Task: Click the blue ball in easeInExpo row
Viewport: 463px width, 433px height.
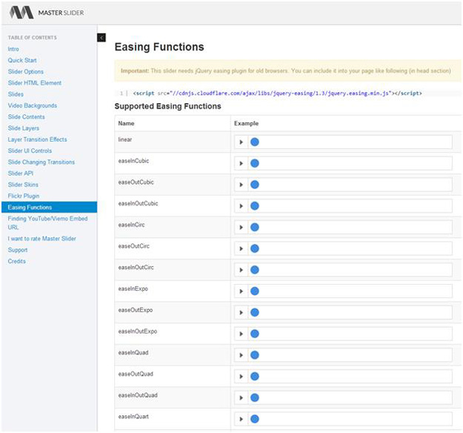Action: [x=255, y=291]
